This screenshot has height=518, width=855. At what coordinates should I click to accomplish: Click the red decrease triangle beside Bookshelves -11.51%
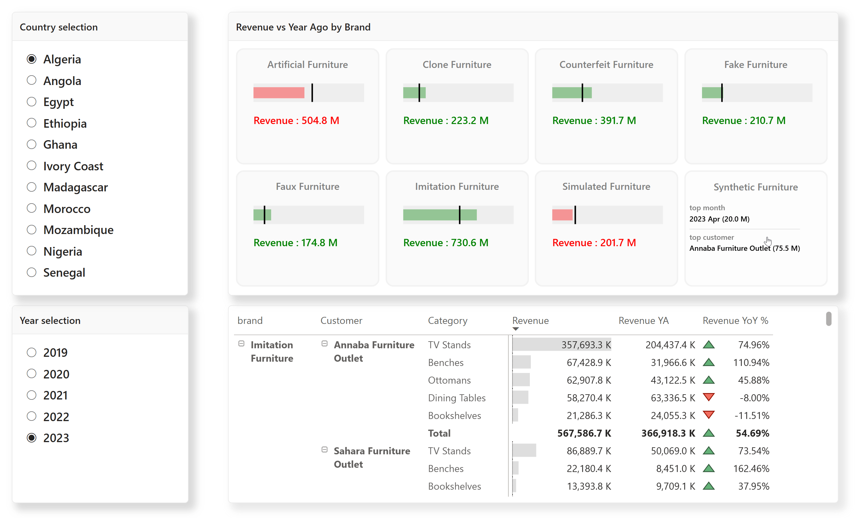coord(709,415)
